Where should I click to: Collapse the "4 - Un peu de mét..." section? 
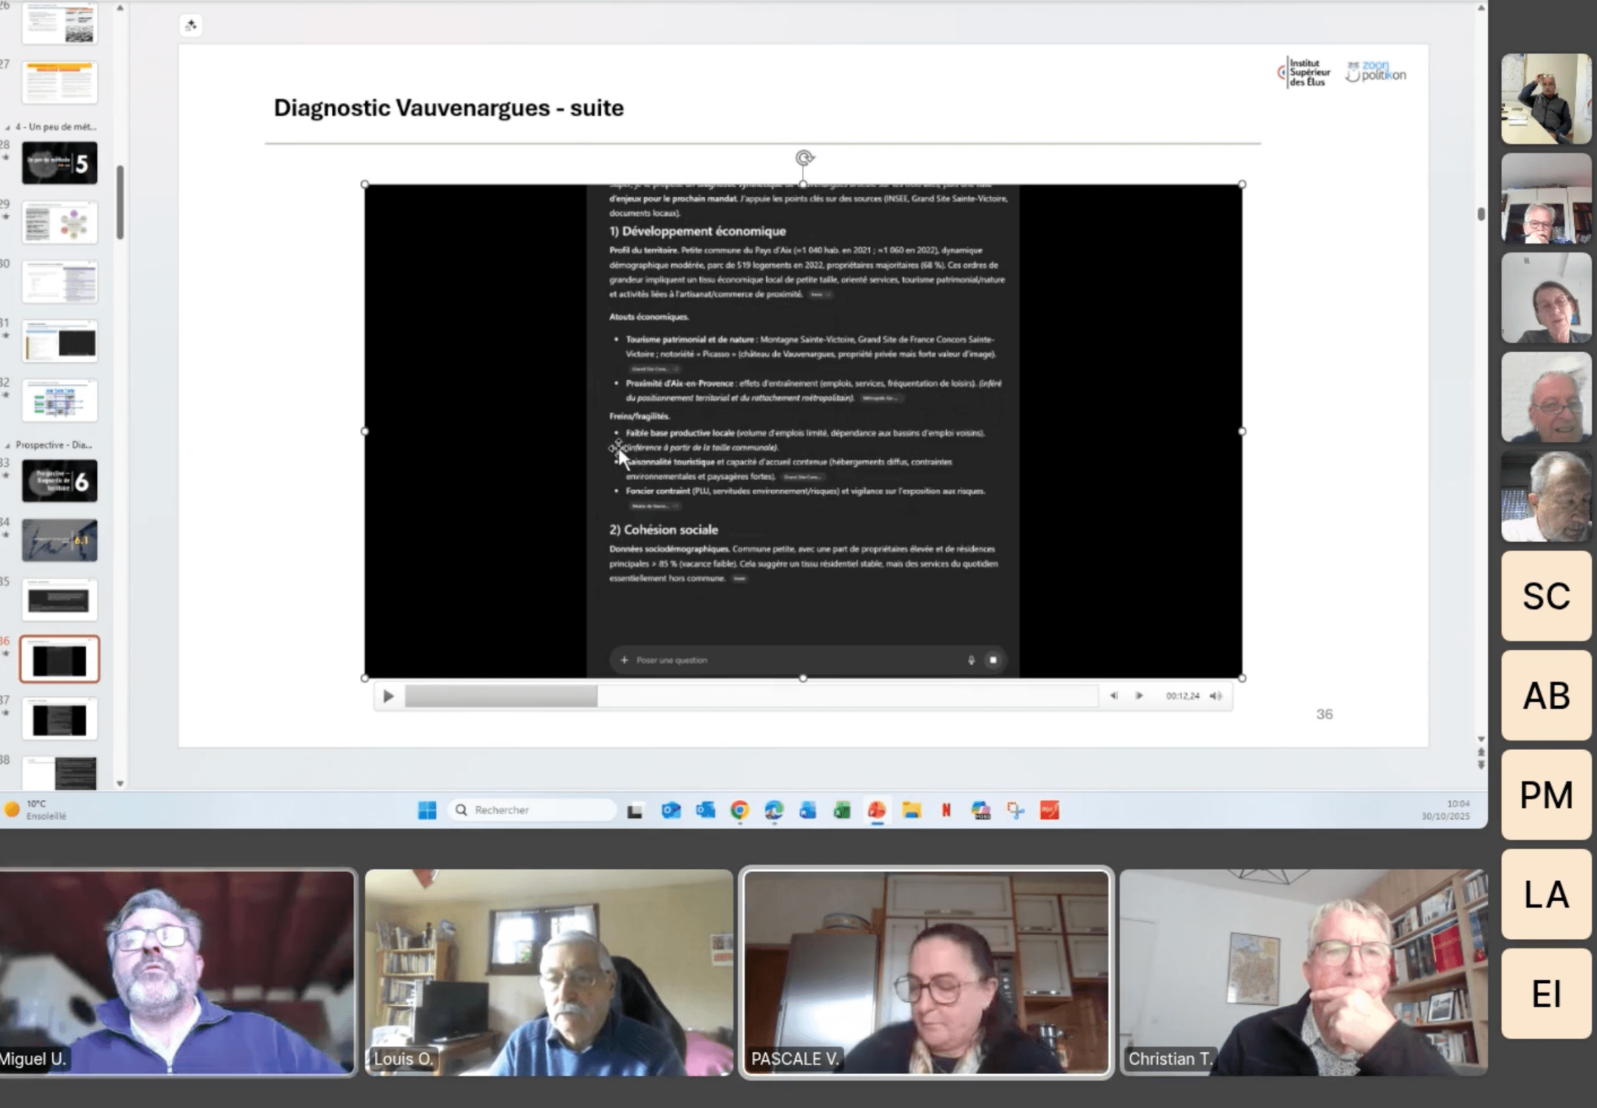[x=8, y=128]
